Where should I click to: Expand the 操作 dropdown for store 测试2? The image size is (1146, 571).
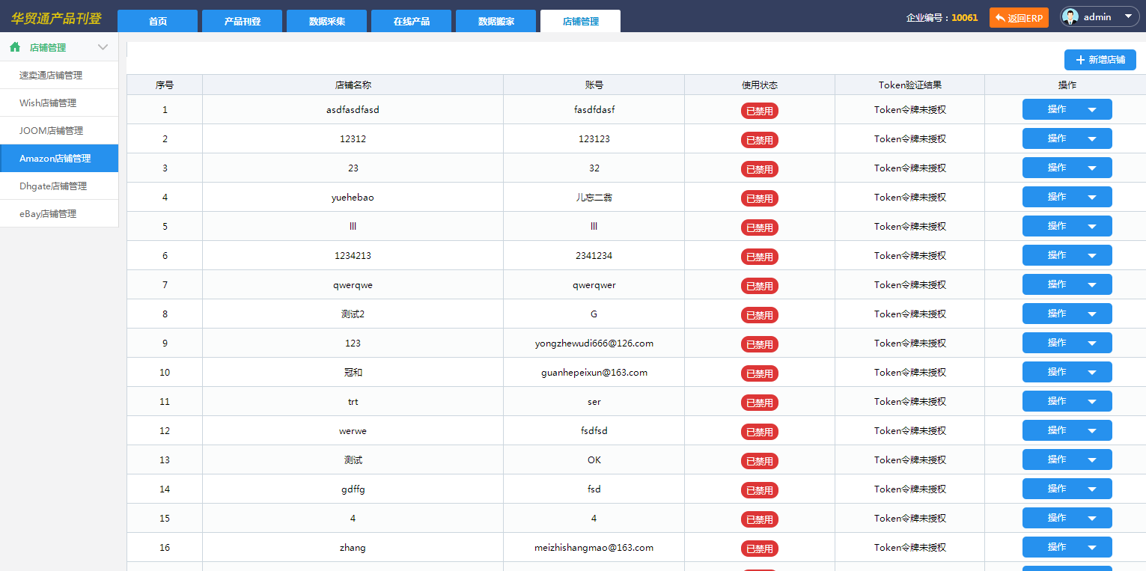[1067, 314]
